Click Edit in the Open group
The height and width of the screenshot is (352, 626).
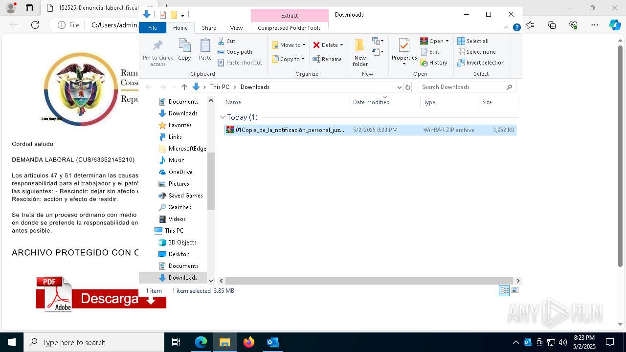click(x=430, y=52)
